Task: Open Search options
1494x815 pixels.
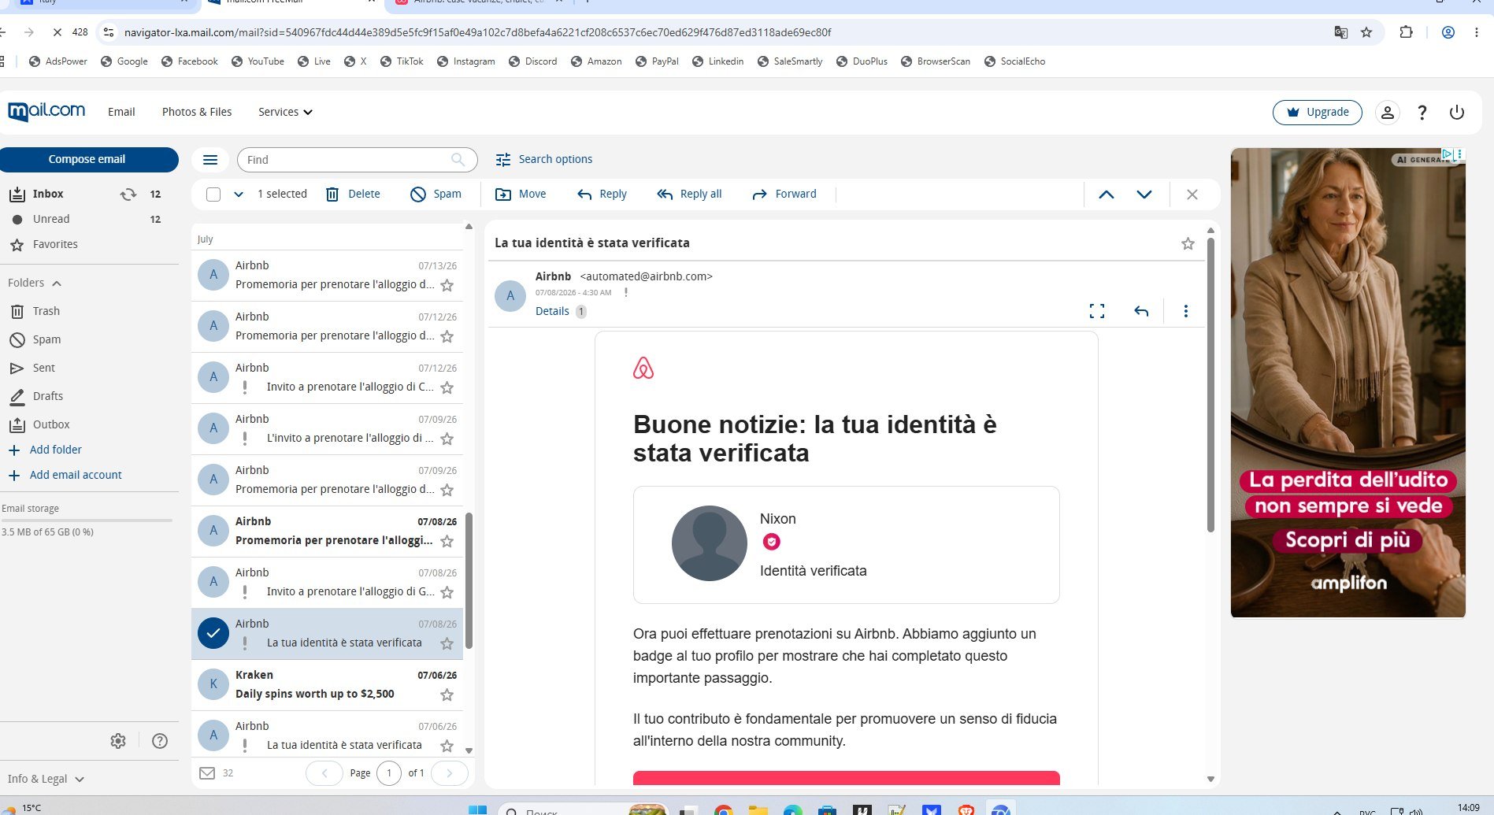Action: pyautogui.click(x=543, y=159)
